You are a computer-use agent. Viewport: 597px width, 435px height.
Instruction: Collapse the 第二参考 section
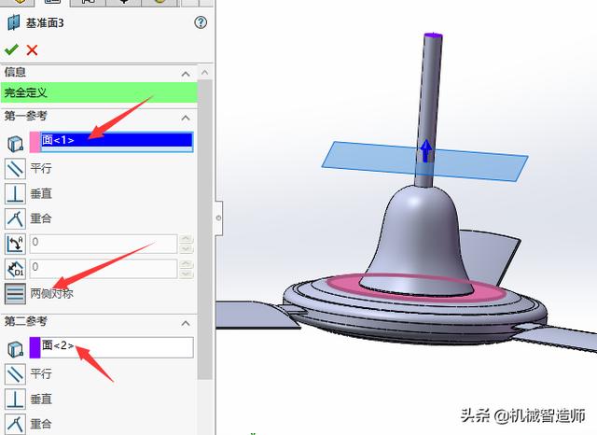pyautogui.click(x=186, y=323)
